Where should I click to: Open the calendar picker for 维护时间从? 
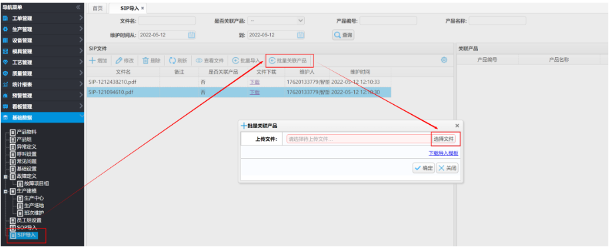tap(192, 35)
